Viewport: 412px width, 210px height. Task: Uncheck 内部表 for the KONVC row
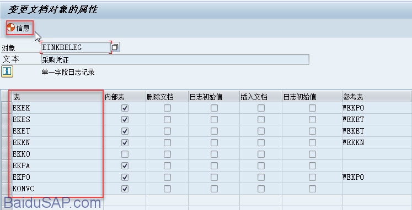point(125,189)
